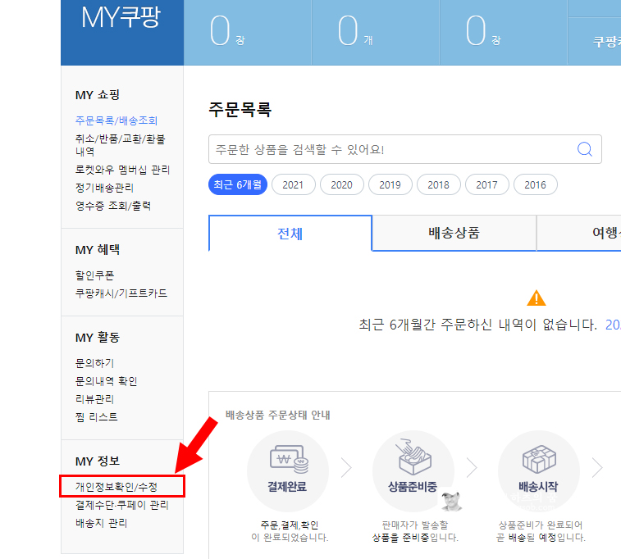Image resolution: width=621 pixels, height=559 pixels.
Task: Click the search magnifier icon
Action: (x=585, y=149)
